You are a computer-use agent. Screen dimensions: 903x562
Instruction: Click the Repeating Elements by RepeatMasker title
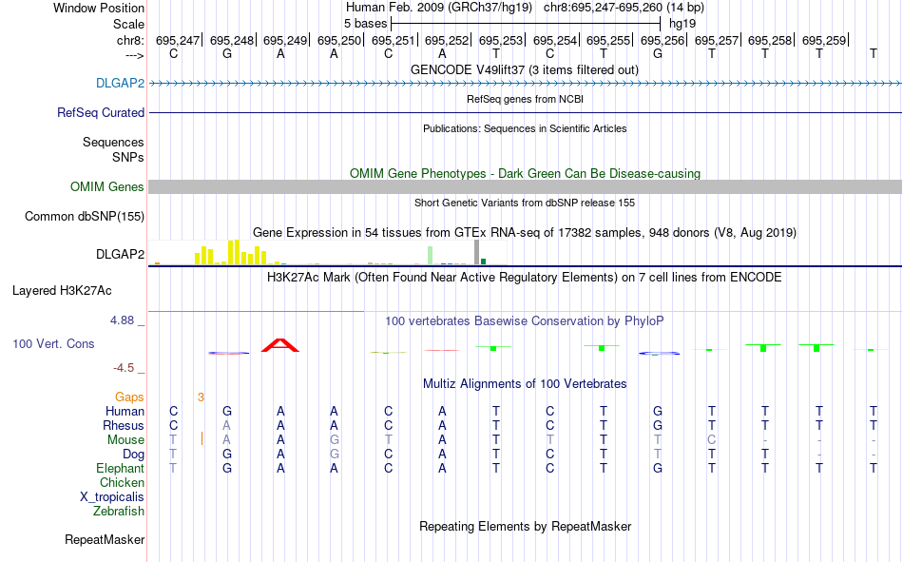point(526,526)
